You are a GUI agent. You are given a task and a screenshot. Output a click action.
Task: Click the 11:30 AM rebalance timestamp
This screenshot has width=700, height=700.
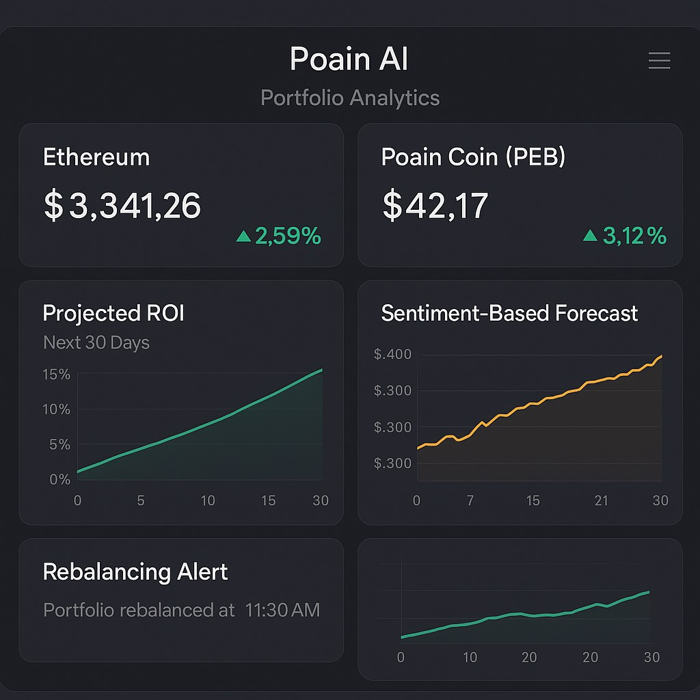coord(282,610)
